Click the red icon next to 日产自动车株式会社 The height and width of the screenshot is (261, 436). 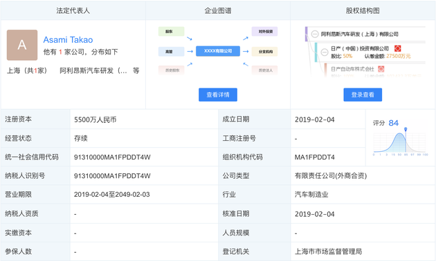381,69
